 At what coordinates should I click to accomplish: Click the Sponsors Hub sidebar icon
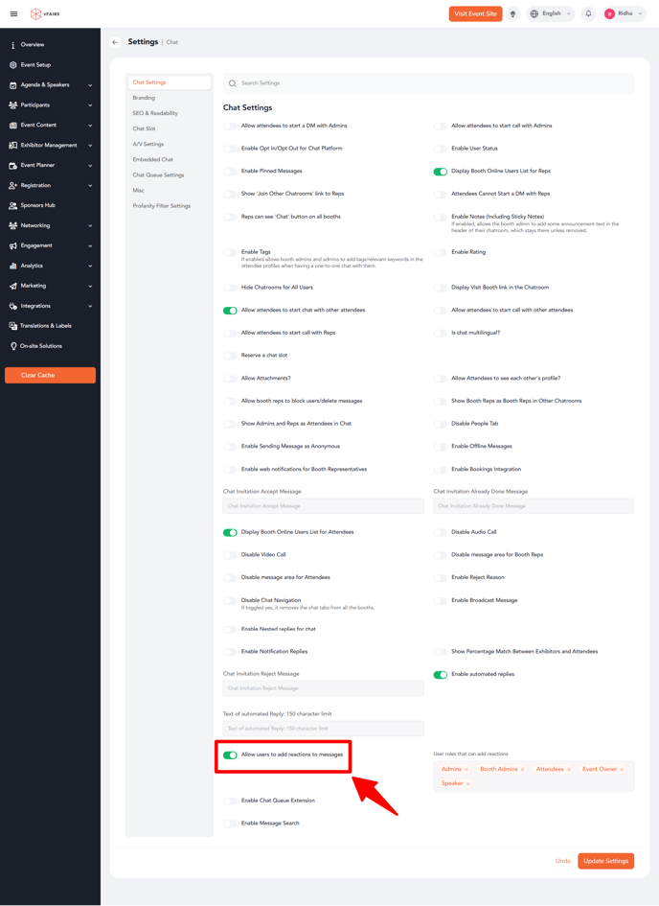[12, 205]
